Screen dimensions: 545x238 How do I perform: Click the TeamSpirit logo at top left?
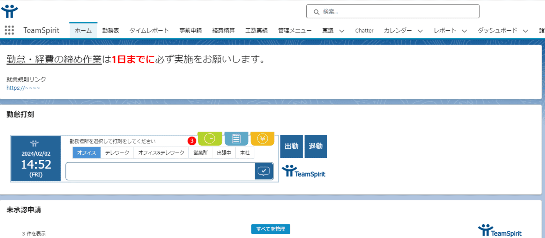9,11
